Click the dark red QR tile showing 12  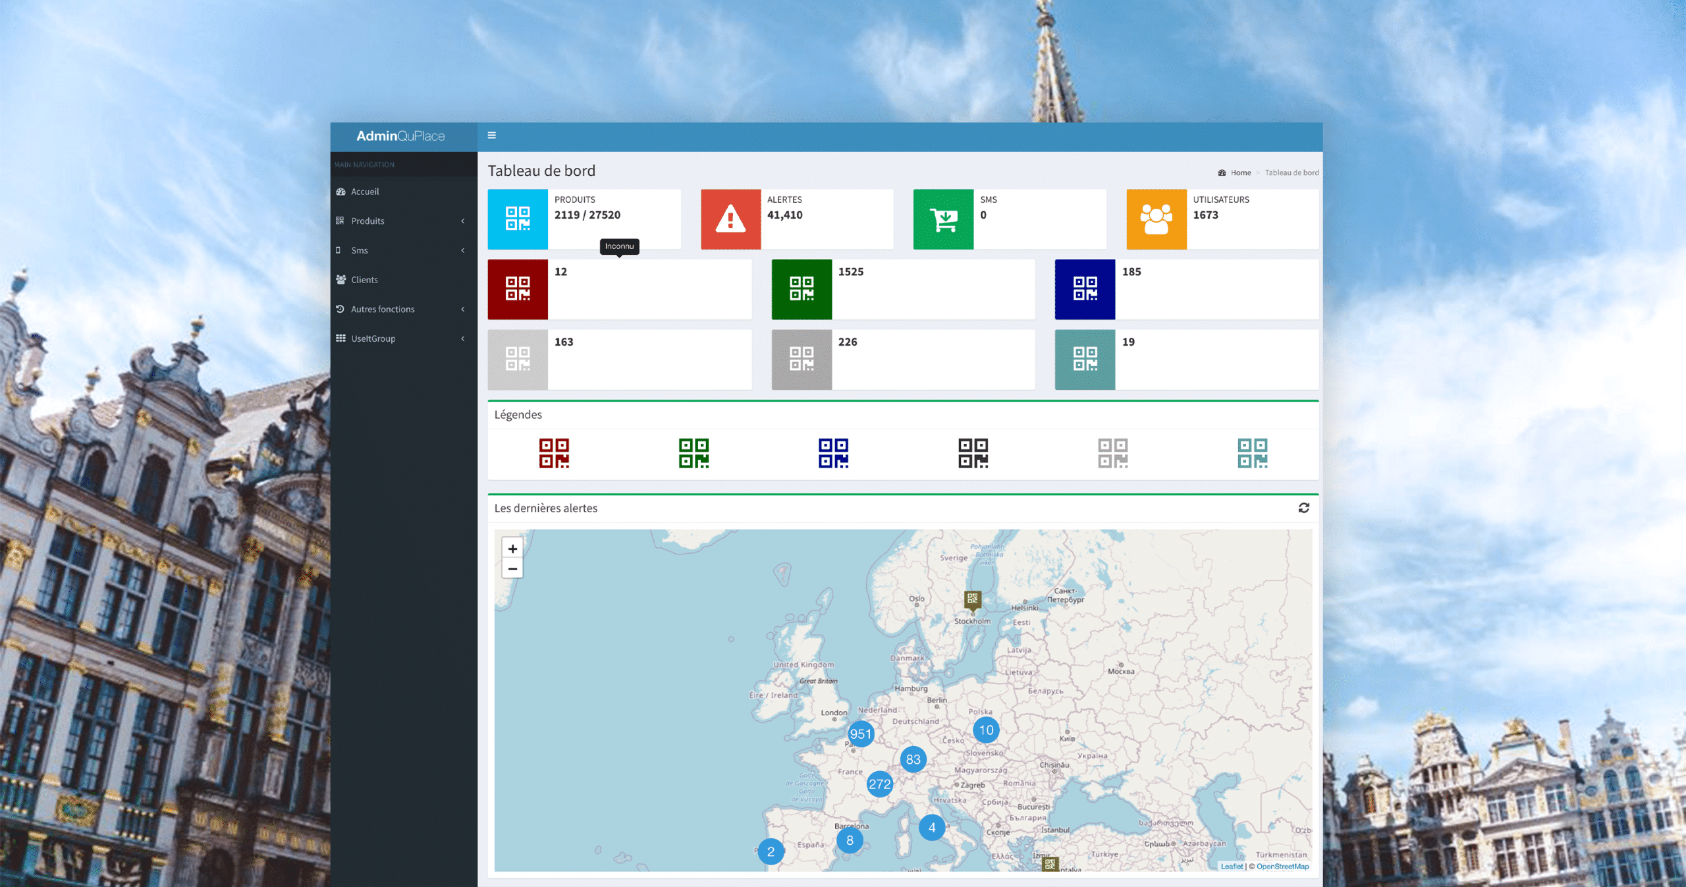click(518, 290)
